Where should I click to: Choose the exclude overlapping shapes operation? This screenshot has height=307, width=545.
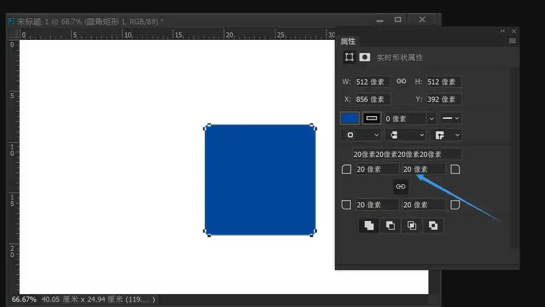433,225
